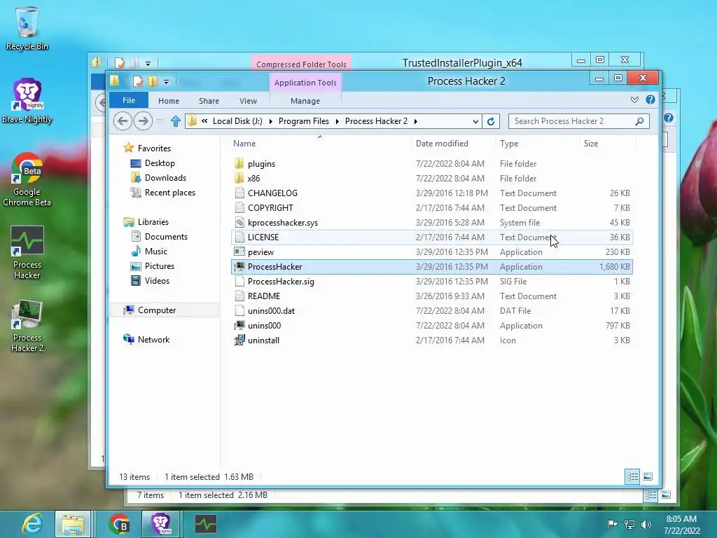Open the Recycle Bin desktop icon
This screenshot has height=538, width=717.
coord(27,27)
